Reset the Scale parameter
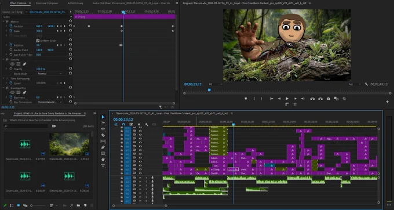The image size is (394, 210). [x=70, y=31]
